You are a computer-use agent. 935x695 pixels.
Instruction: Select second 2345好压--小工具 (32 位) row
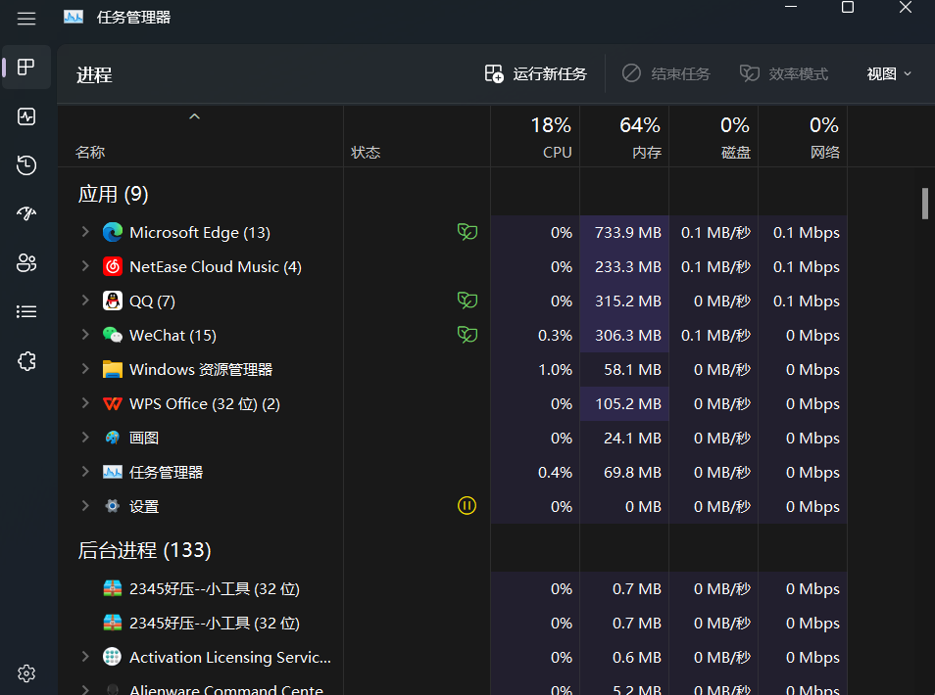452,623
